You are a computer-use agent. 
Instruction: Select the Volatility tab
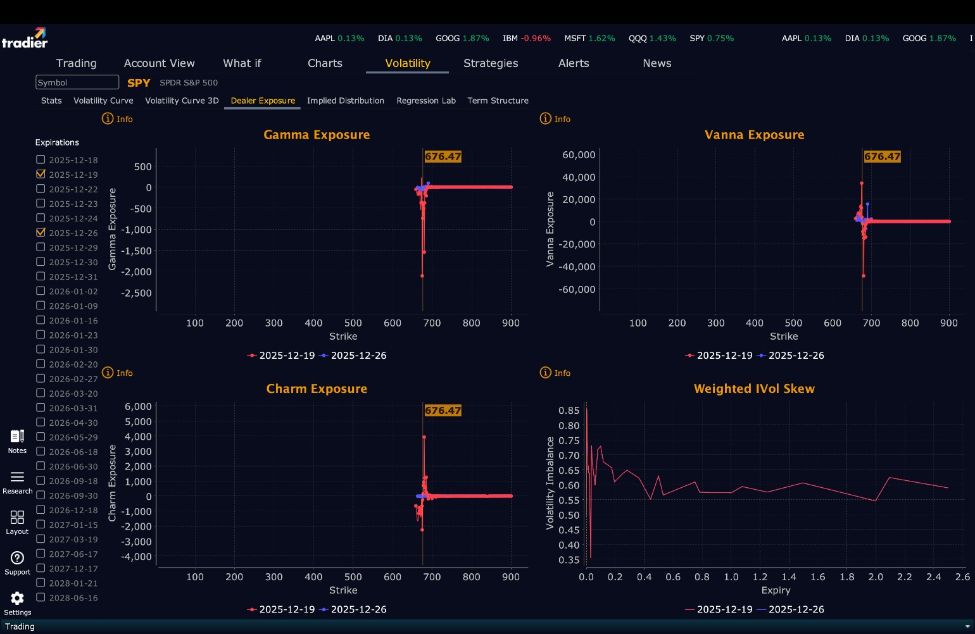[x=408, y=63]
